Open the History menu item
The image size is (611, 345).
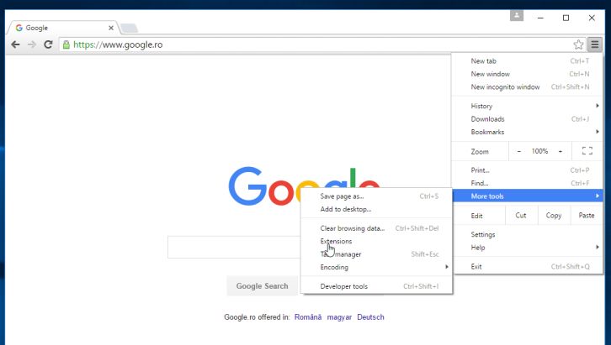coord(528,106)
